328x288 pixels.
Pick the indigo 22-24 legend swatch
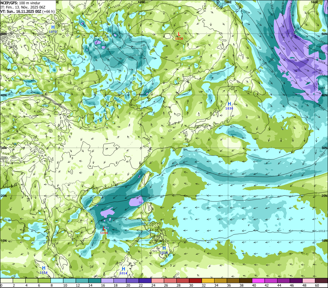tap(145, 281)
